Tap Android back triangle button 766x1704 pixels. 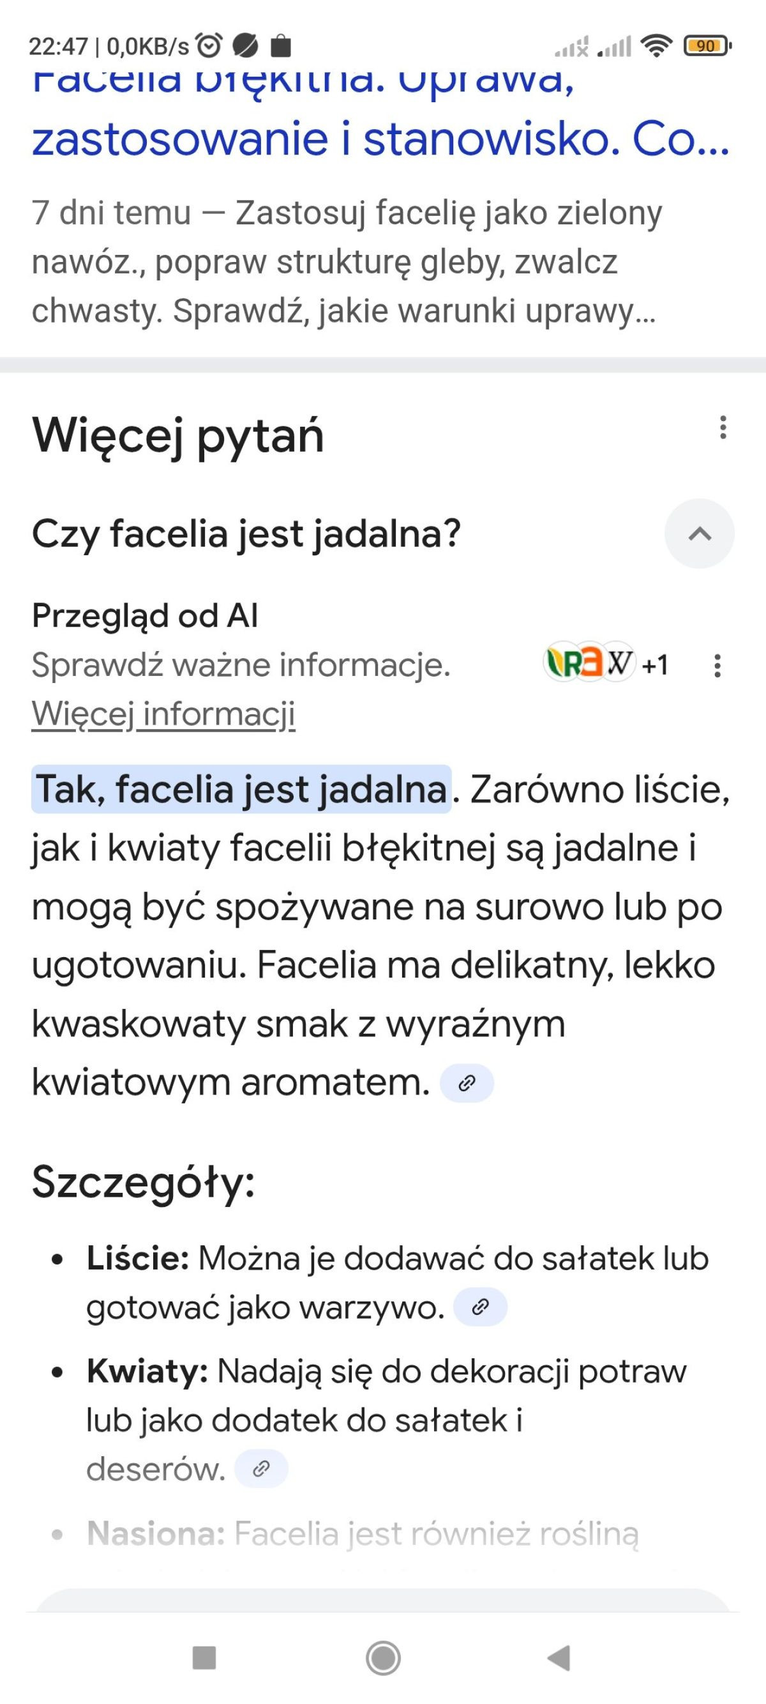tap(559, 1659)
